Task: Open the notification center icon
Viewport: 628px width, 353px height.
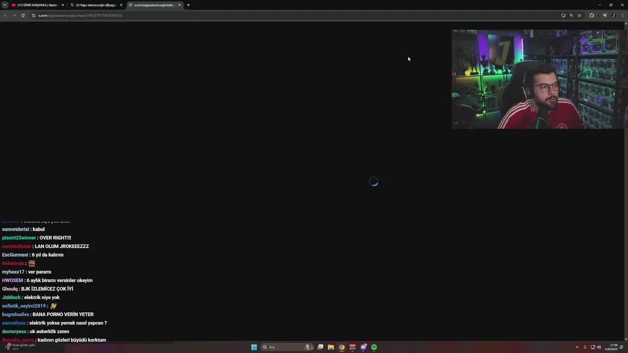Action: 622,347
